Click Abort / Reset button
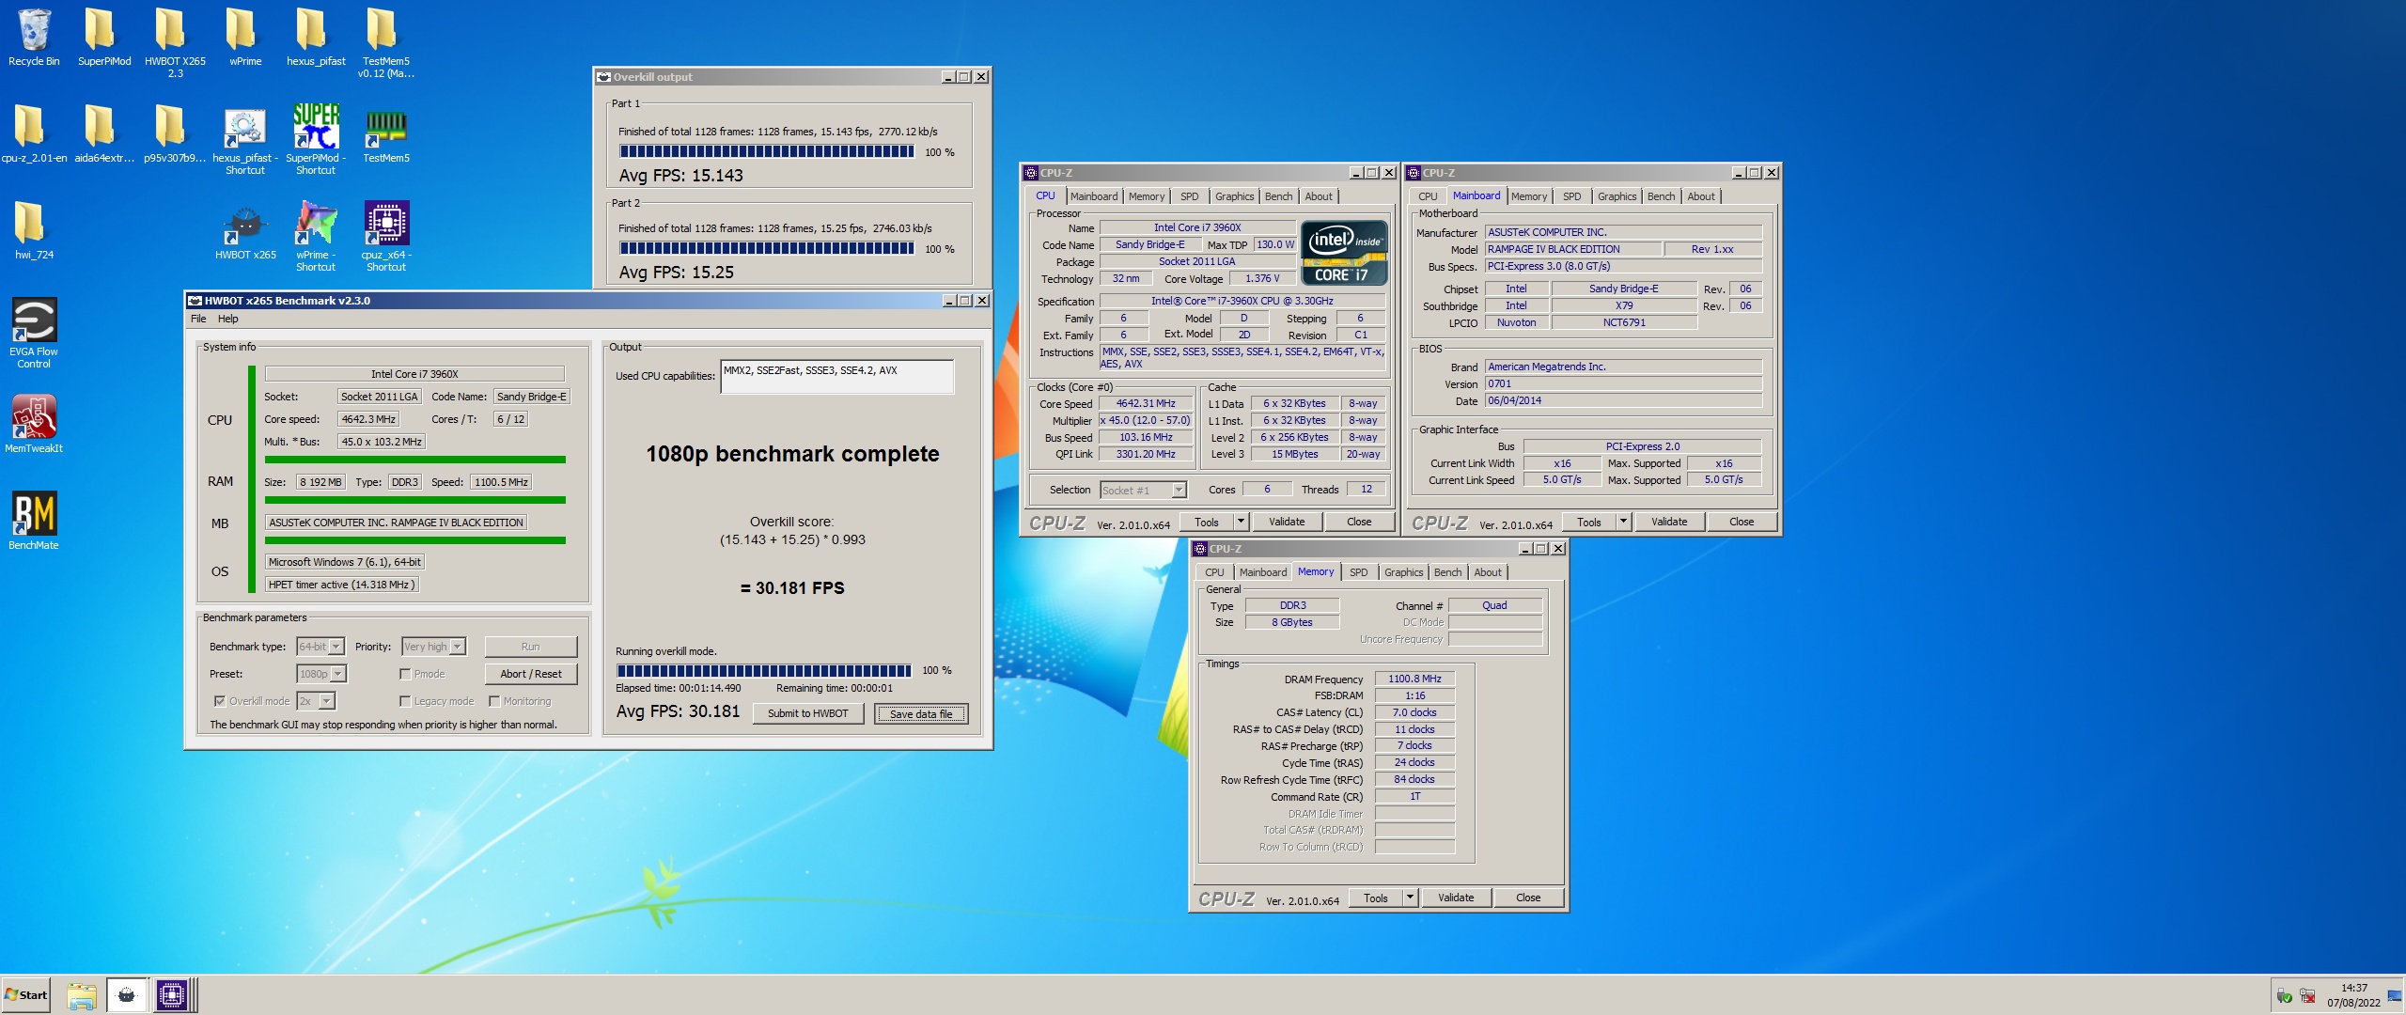Screen dimensions: 2406x1015 tap(531, 674)
